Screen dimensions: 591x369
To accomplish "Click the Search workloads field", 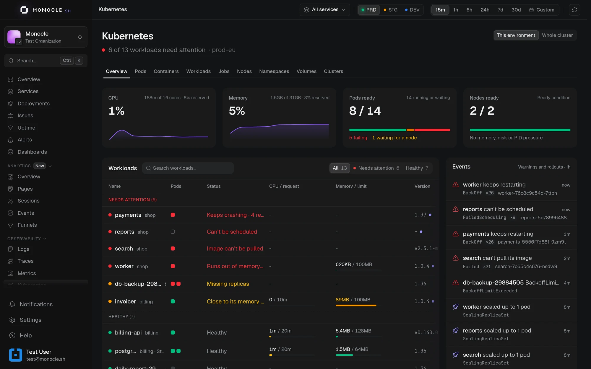I will click(x=188, y=168).
